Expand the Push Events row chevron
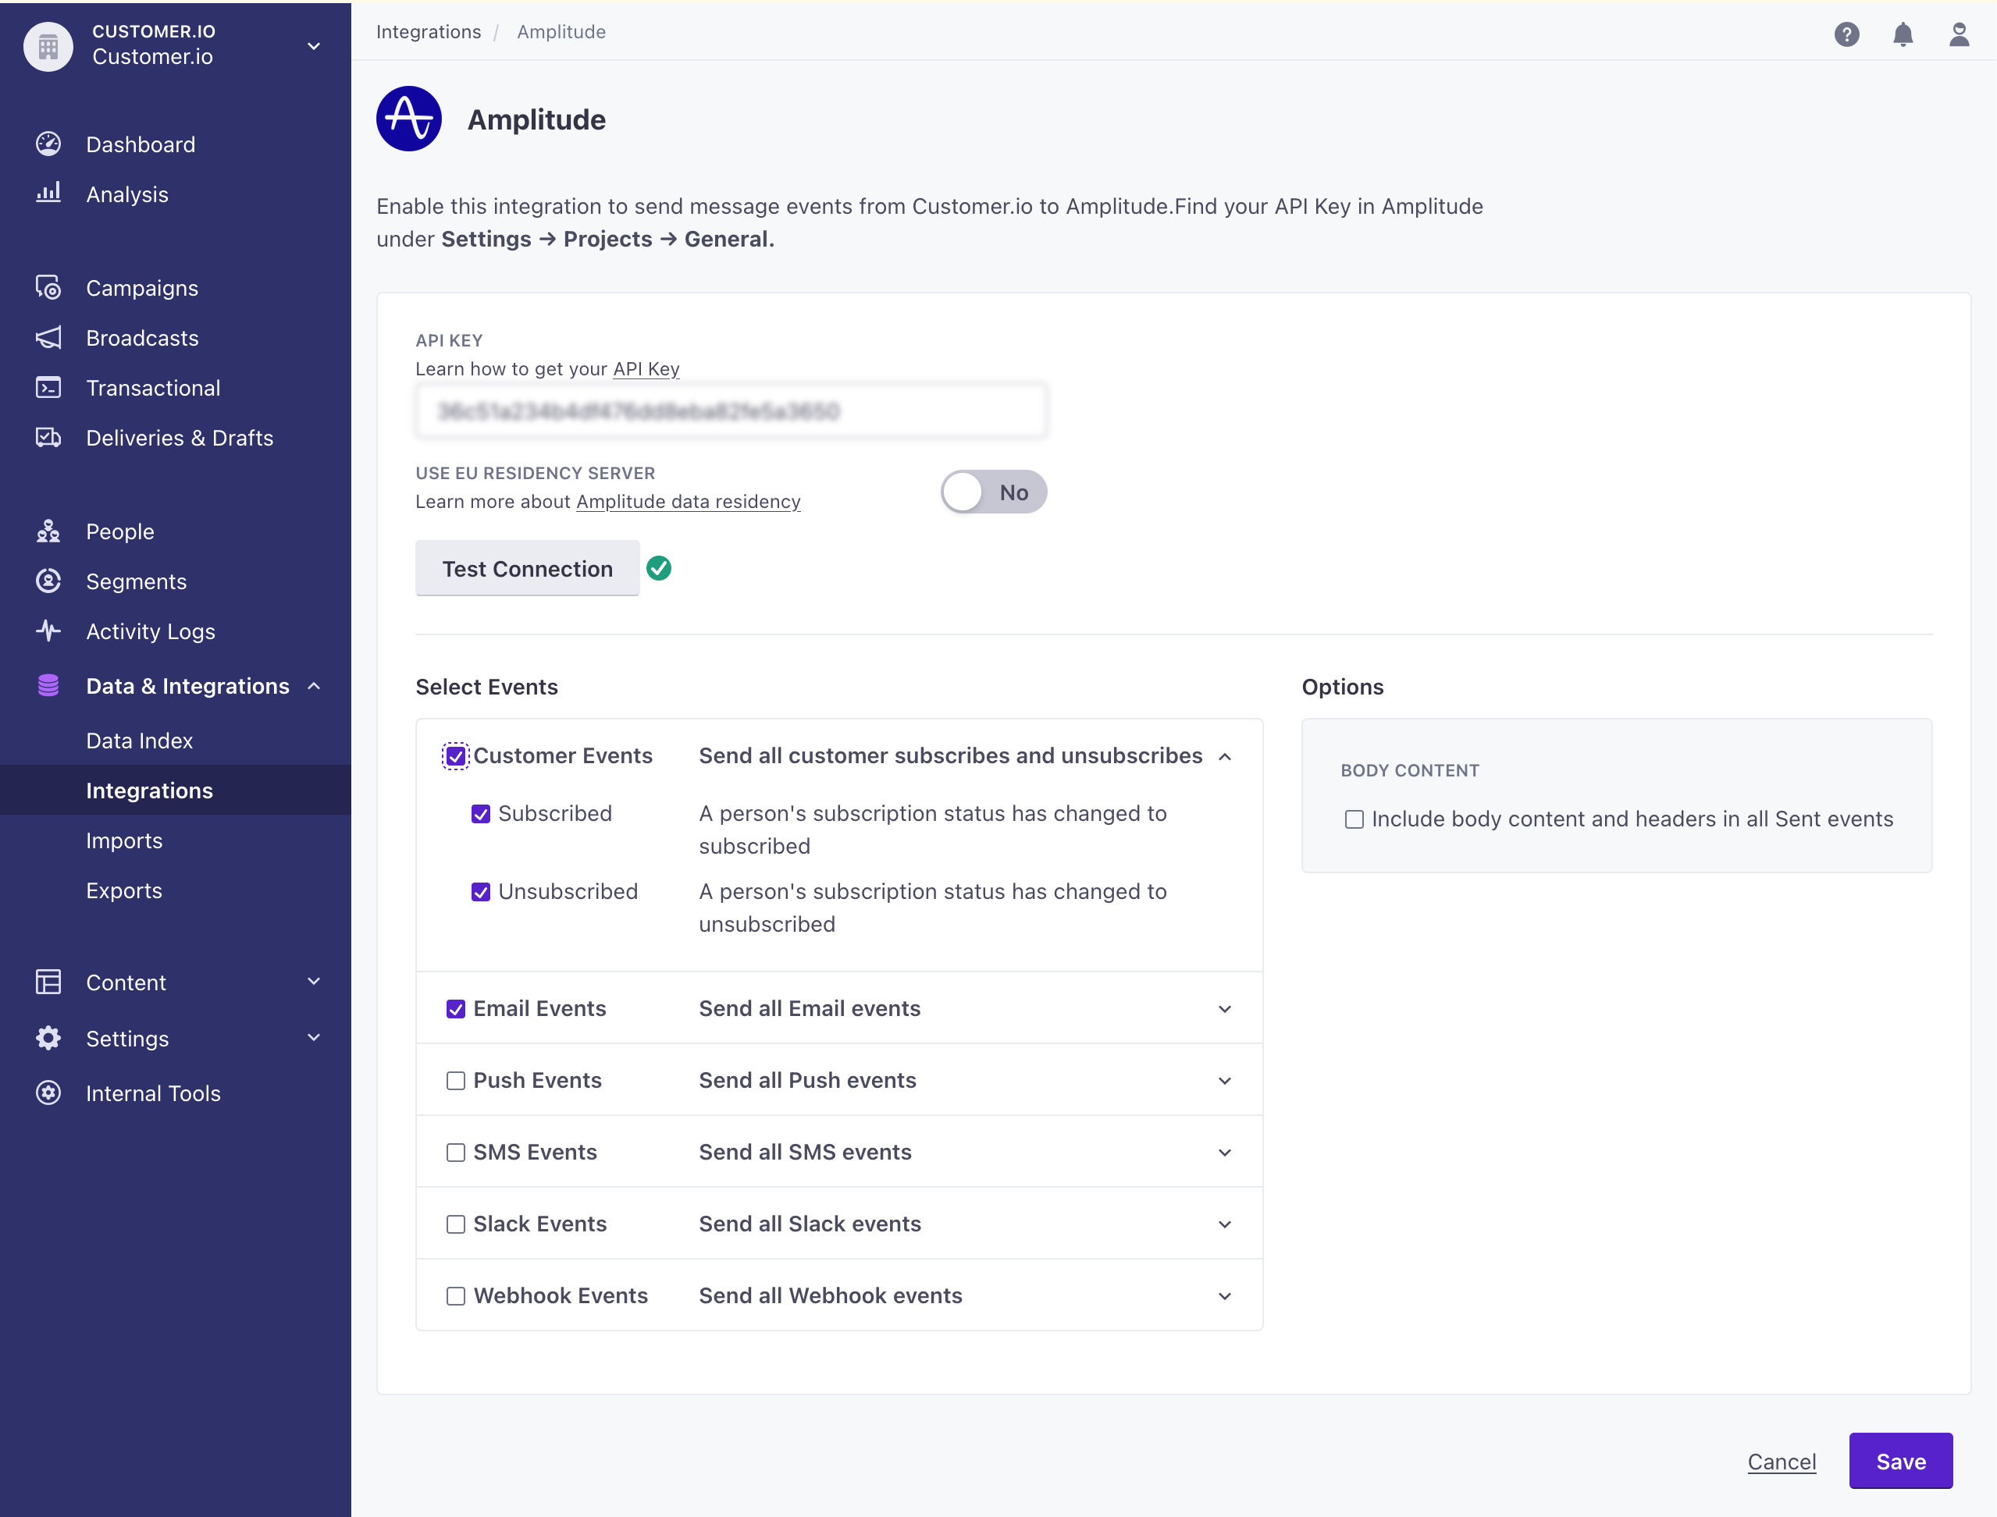Viewport: 1997px width, 1517px height. [x=1224, y=1081]
